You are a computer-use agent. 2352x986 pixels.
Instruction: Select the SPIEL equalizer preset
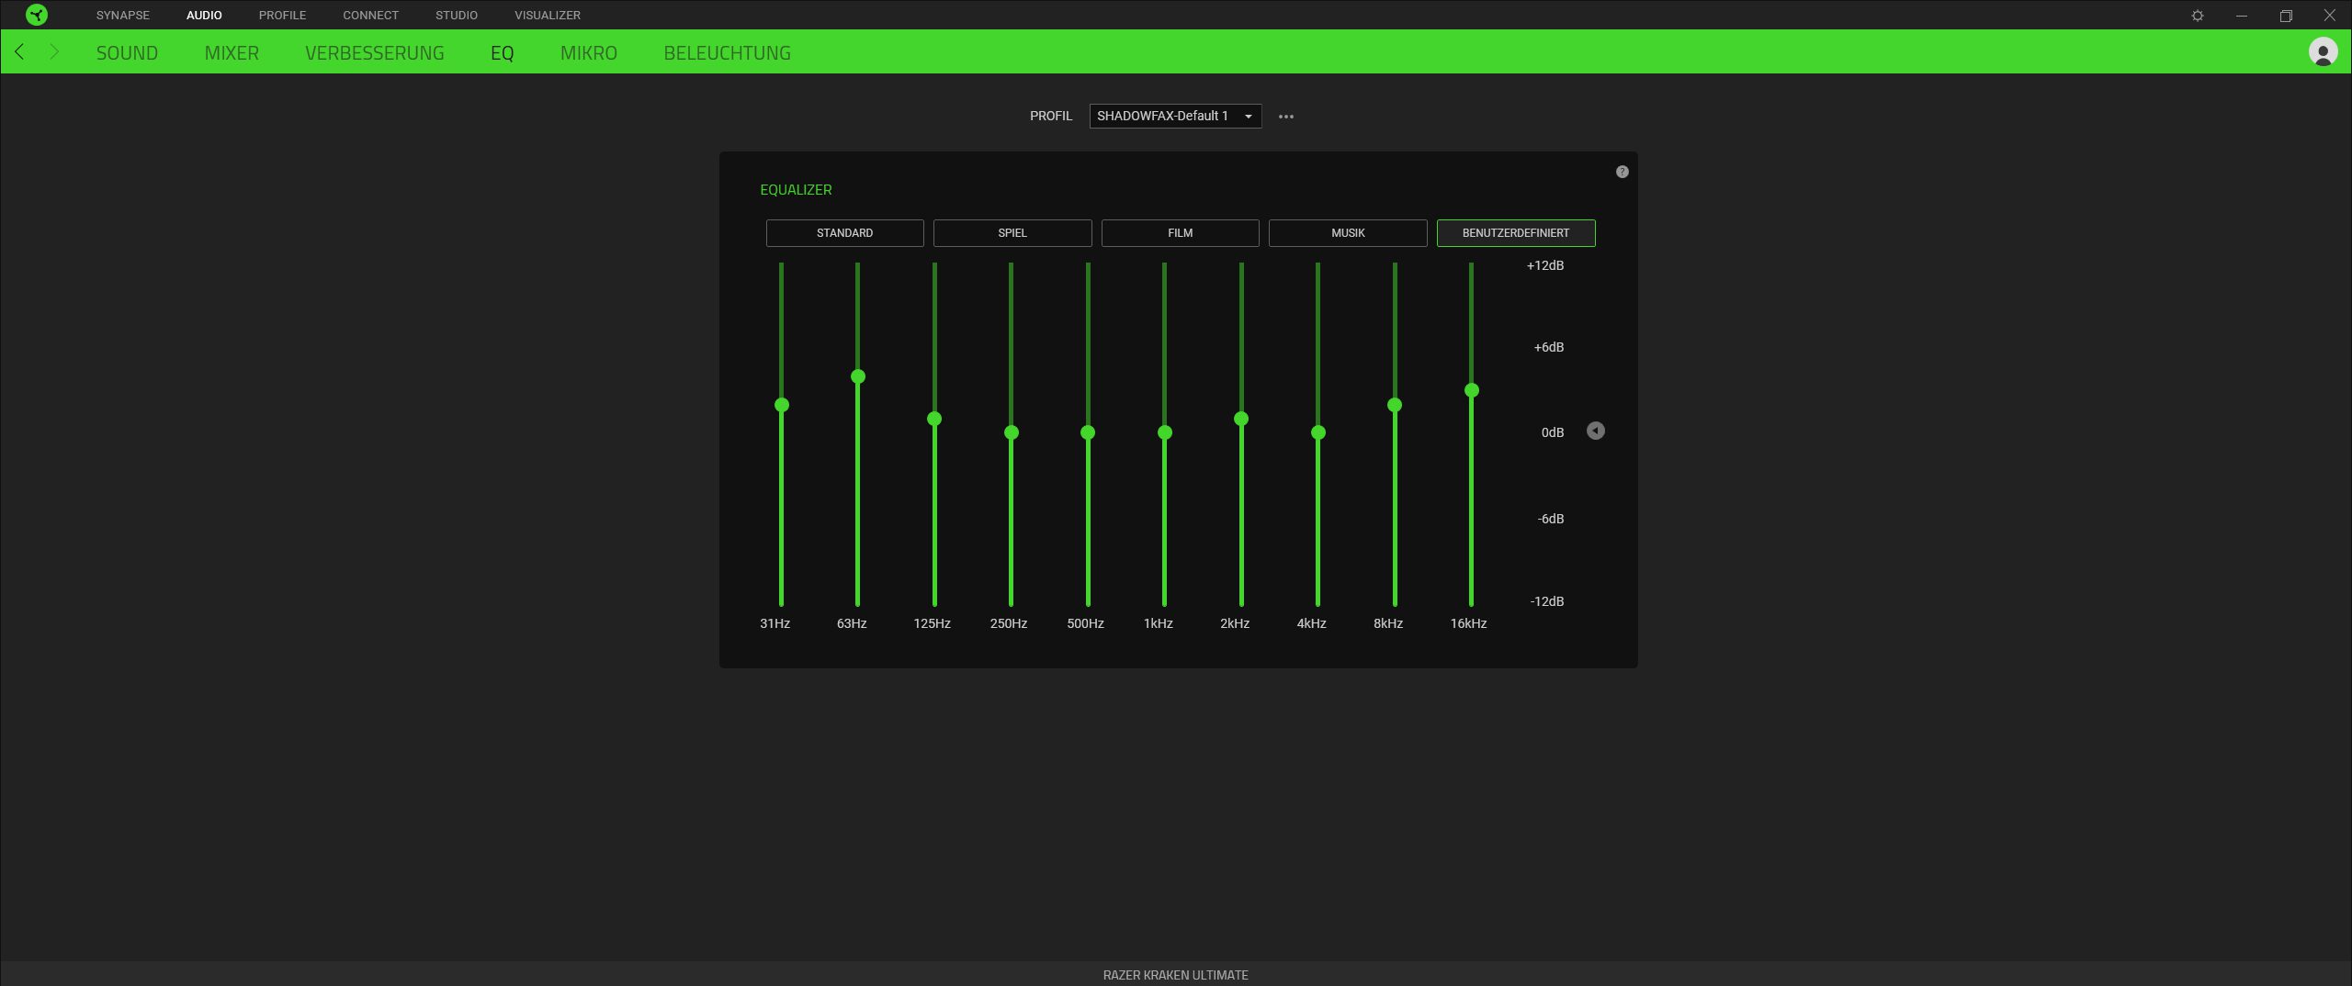tap(1012, 233)
